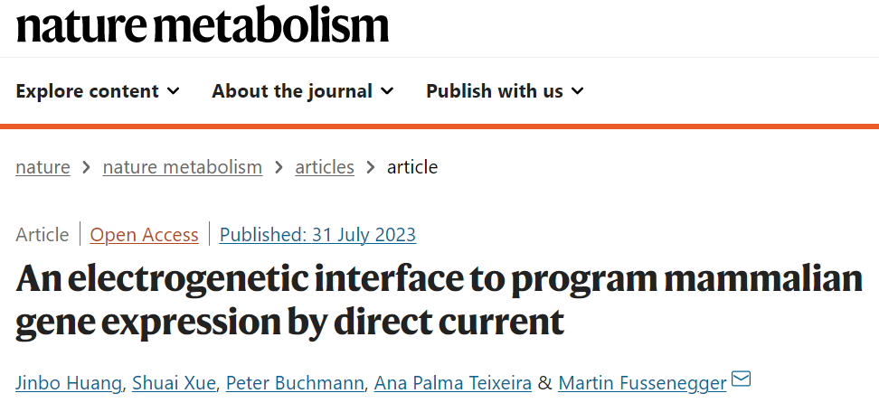
Task: Open the nature metabolism breadcrumb link
Action: coord(183,167)
